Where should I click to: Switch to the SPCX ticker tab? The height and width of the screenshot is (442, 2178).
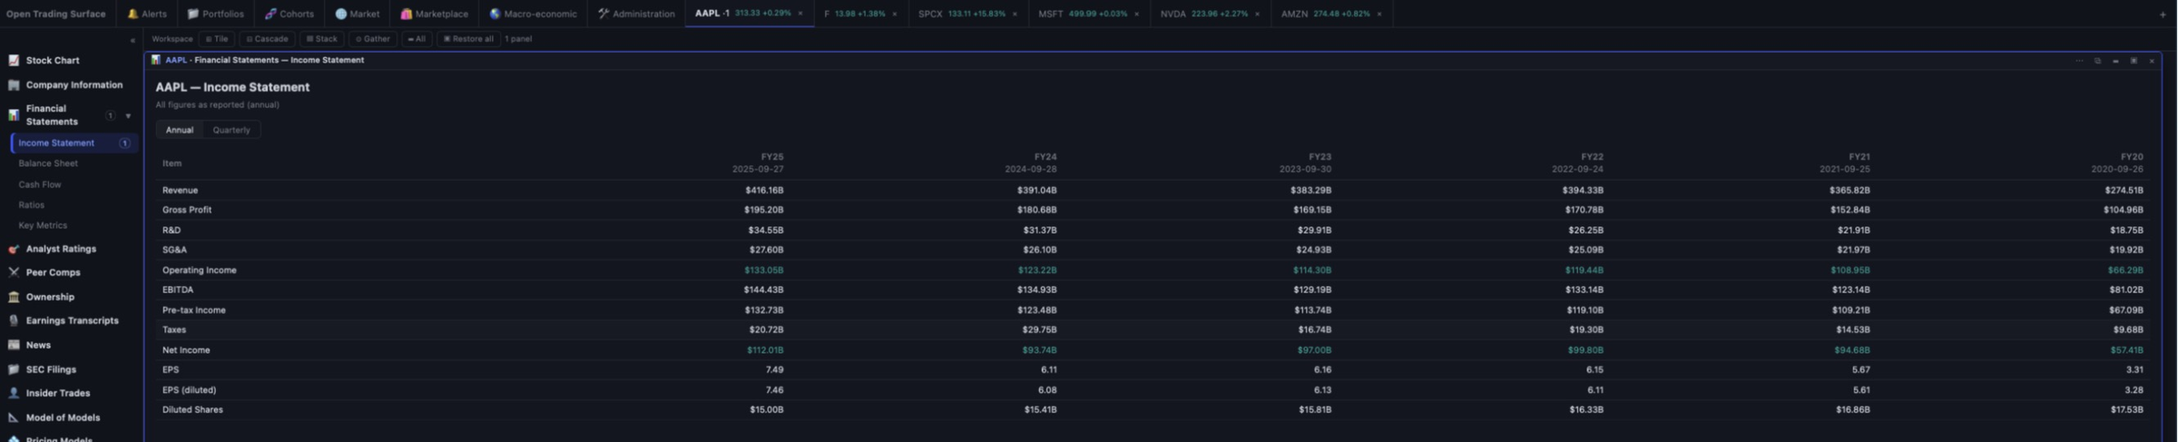click(x=970, y=14)
